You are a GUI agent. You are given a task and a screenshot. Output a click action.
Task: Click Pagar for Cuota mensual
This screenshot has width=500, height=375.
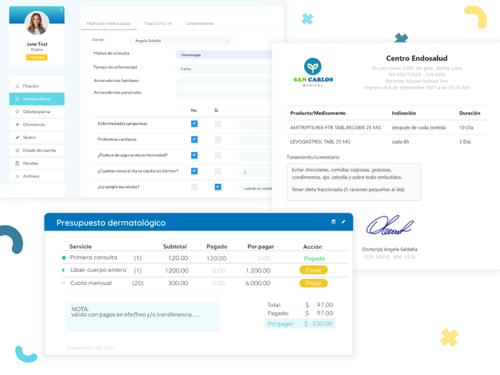[x=313, y=283]
